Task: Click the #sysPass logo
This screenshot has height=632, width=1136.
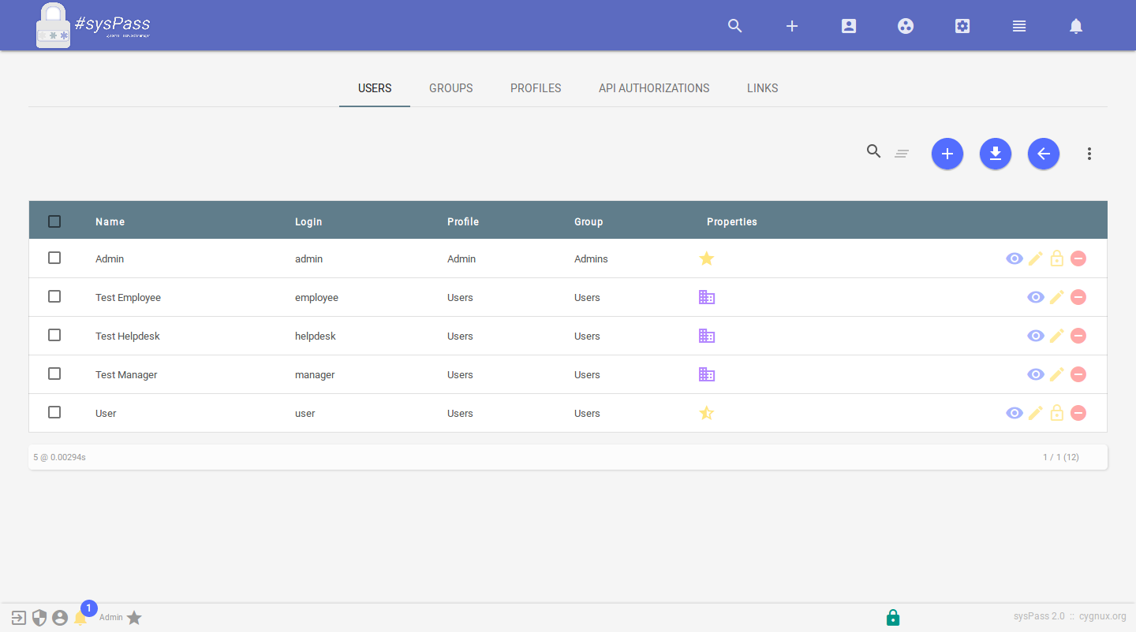Action: [93, 25]
